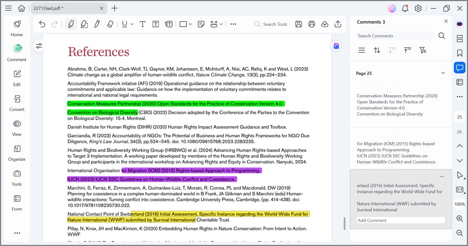Screen dimensions: 468x246
Task: Select the Measure tool
Action: 214,24
